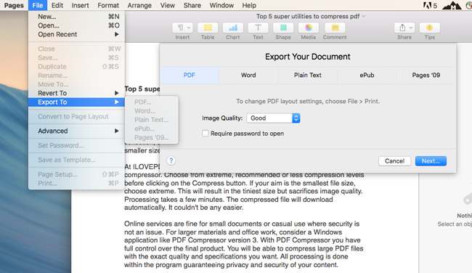This screenshot has height=273, width=472.
Task: Click Save... in File menu
Action: coord(76,58)
